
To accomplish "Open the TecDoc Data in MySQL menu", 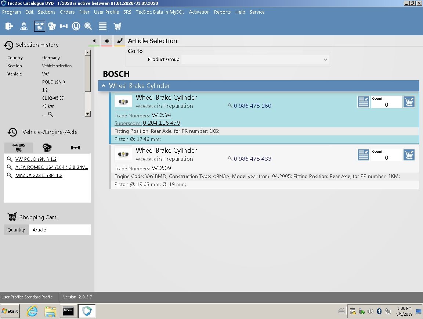I will coord(160,12).
